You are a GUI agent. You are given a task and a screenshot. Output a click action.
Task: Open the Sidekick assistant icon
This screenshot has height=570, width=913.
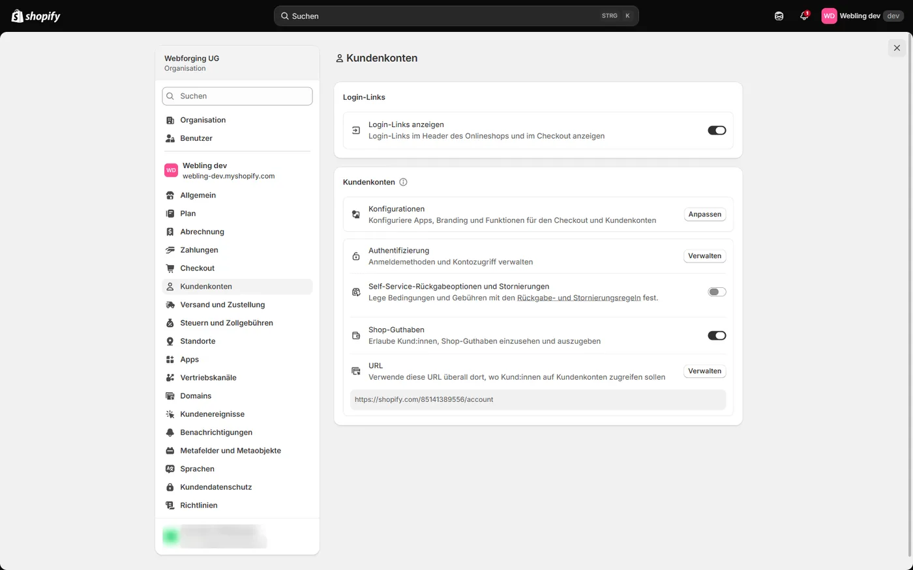pyautogui.click(x=779, y=16)
